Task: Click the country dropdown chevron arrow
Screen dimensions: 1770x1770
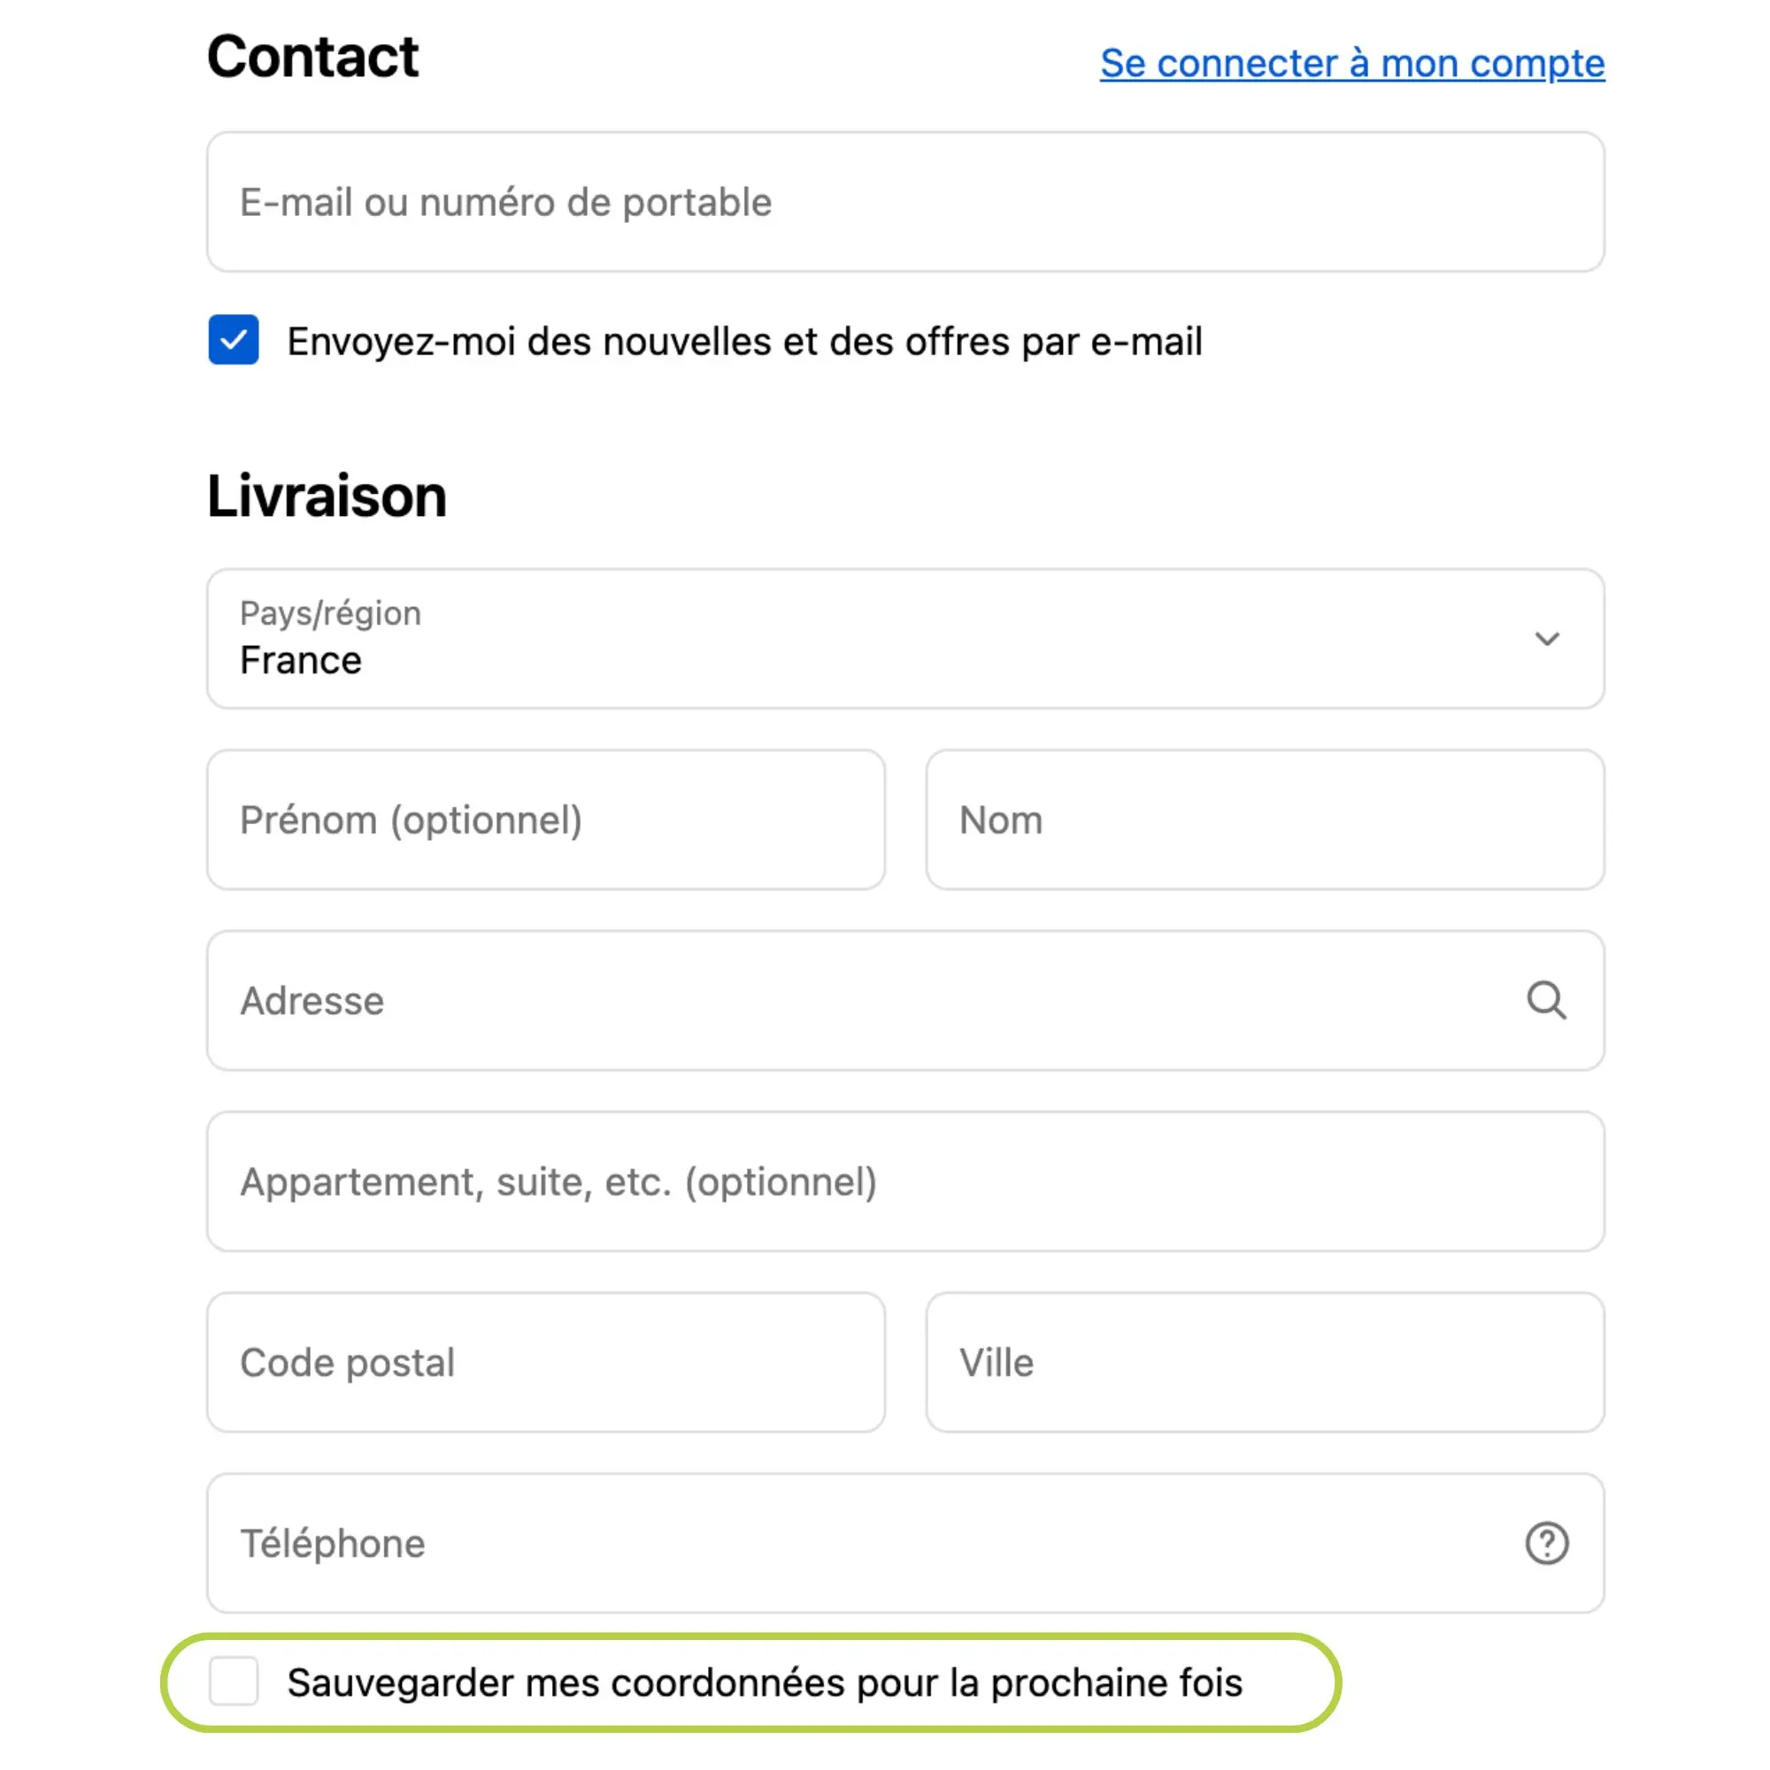Action: click(1546, 639)
